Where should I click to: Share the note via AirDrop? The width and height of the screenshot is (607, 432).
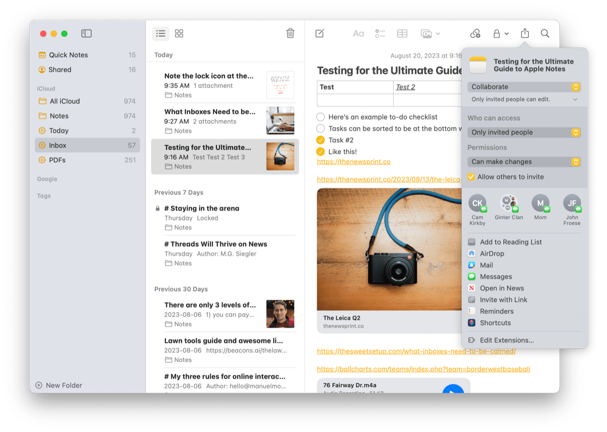[491, 253]
